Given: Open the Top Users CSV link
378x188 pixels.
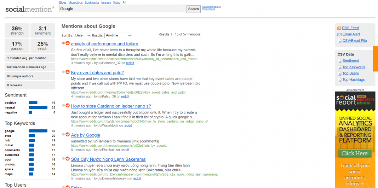Looking at the screenshot, I should [x=350, y=74].
